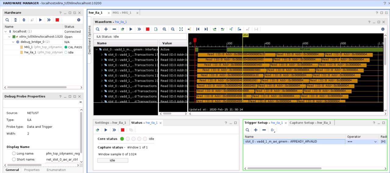Screen dimensions: 390x173
Task: Export ILA data from Waveform toolbar
Action: coord(156,29)
